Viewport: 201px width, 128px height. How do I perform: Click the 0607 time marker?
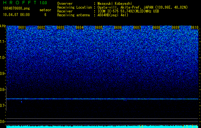coord(137,28)
